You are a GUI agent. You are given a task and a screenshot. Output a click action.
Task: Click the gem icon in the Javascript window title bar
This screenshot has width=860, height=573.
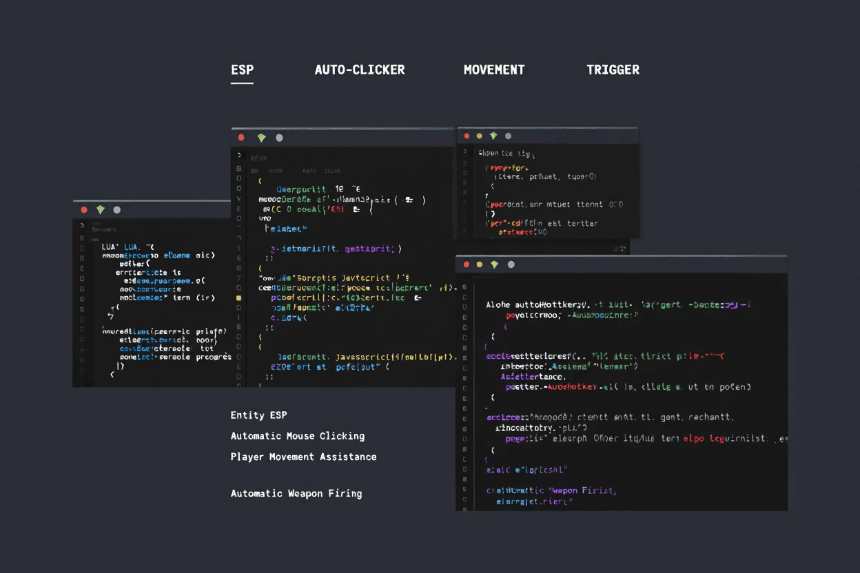262,138
